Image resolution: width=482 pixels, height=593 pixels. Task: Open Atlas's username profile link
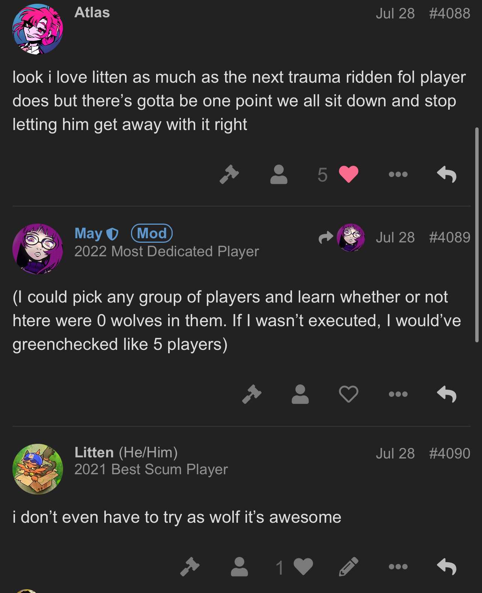click(x=92, y=12)
